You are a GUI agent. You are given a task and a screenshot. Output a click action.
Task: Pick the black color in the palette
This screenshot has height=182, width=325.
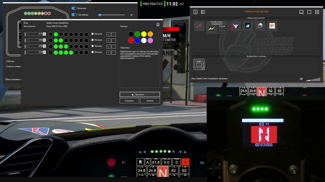(131, 34)
